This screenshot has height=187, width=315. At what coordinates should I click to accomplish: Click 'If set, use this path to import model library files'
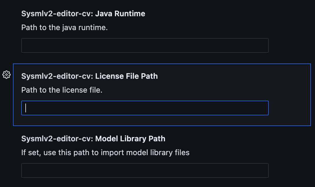pyautogui.click(x=105, y=152)
